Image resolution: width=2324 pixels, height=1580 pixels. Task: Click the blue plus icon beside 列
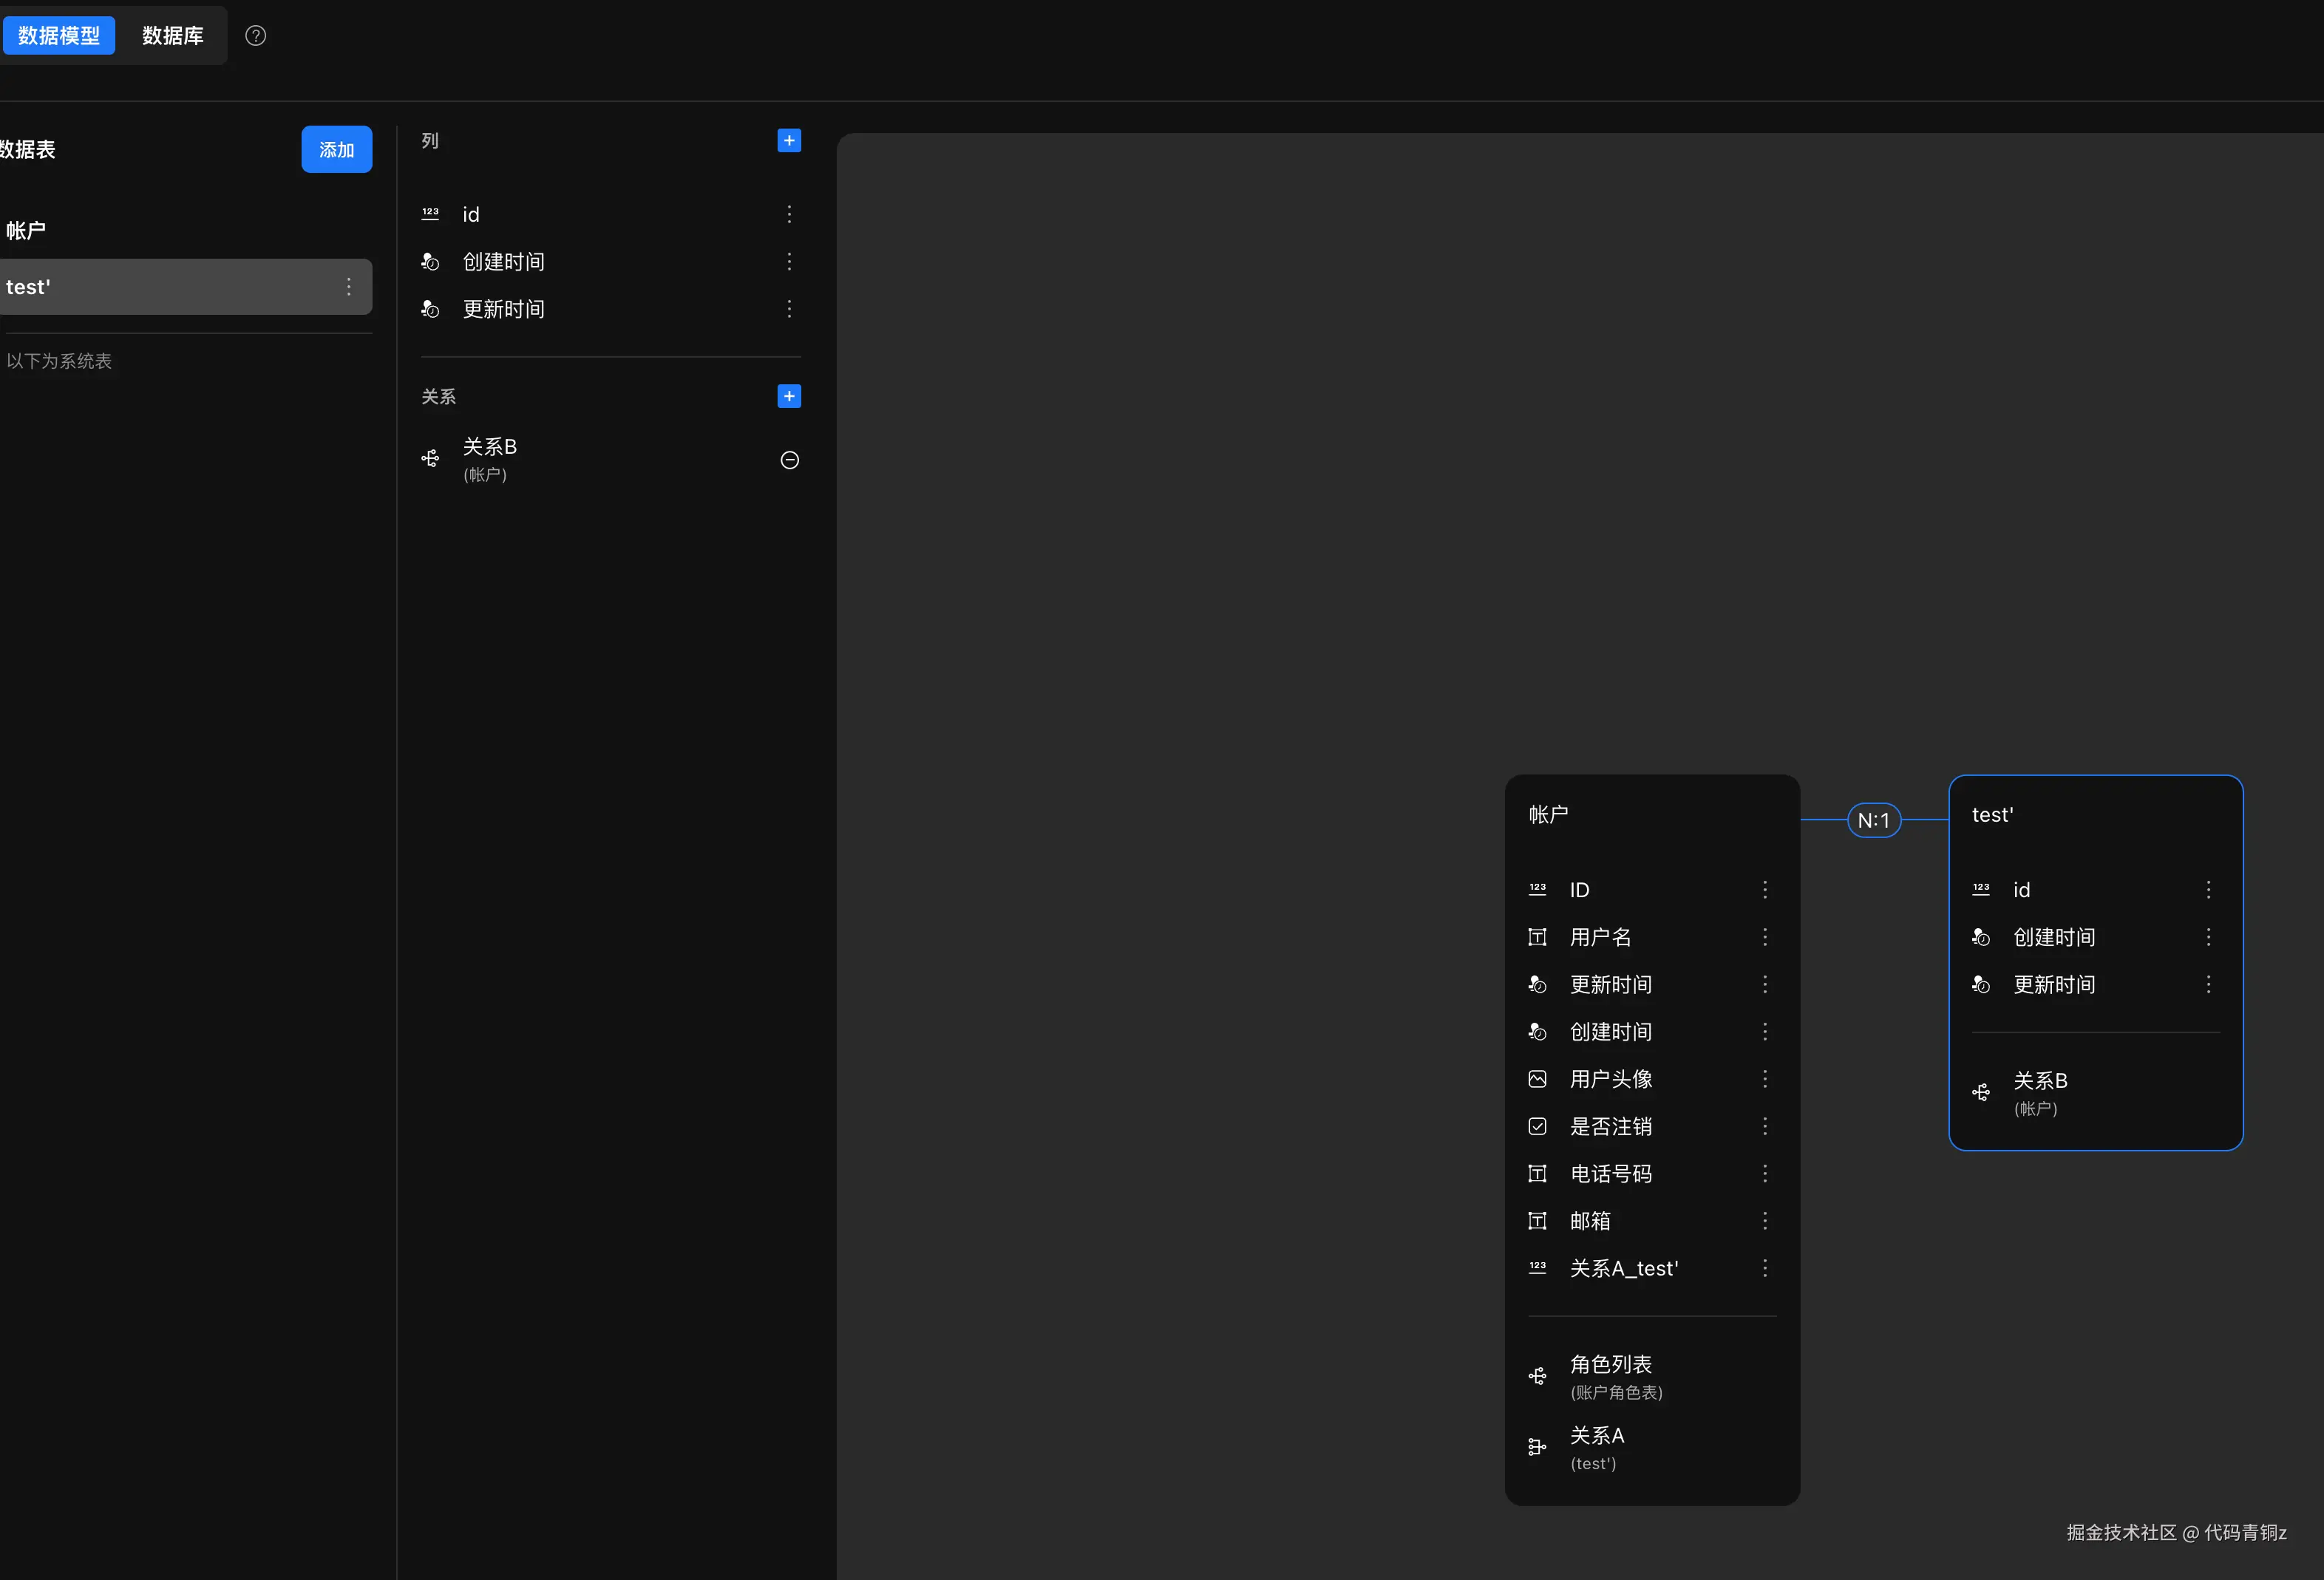coord(789,141)
